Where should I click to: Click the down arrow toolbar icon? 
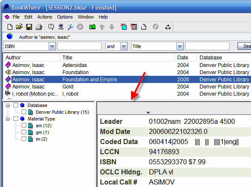[112, 27]
